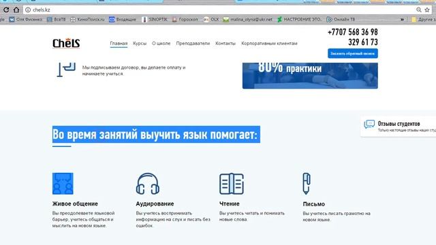Open site info icon beside chels.kz

pyautogui.click(x=28, y=10)
